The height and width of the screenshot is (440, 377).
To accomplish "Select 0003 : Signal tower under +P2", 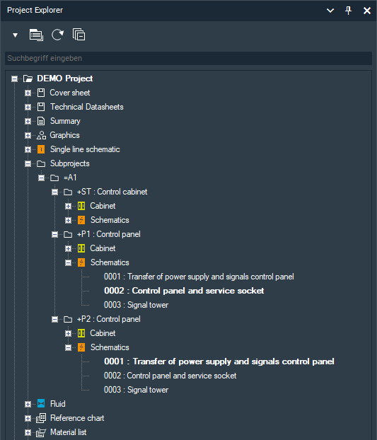I will [x=136, y=390].
